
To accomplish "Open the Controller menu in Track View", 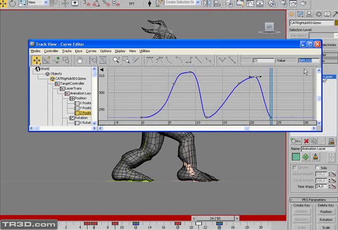I will tap(51, 51).
